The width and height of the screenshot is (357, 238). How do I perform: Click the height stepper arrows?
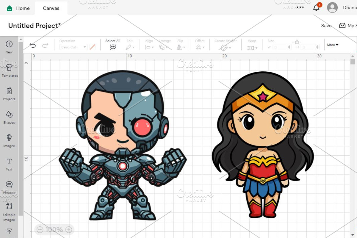[x=317, y=47]
